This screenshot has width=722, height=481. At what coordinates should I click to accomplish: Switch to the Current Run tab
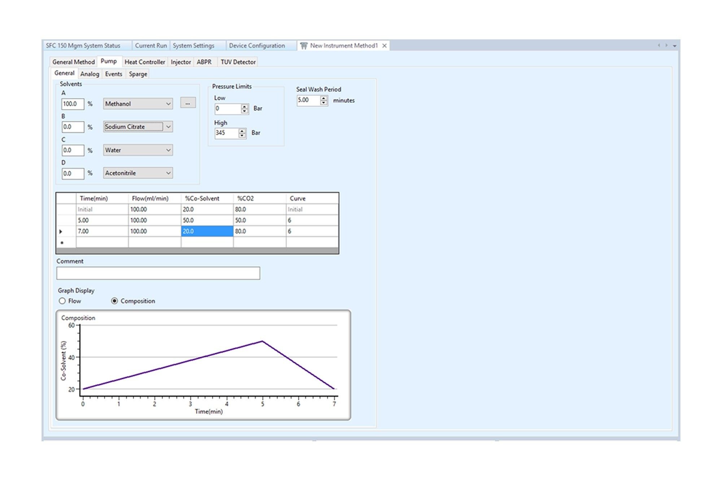(x=151, y=45)
